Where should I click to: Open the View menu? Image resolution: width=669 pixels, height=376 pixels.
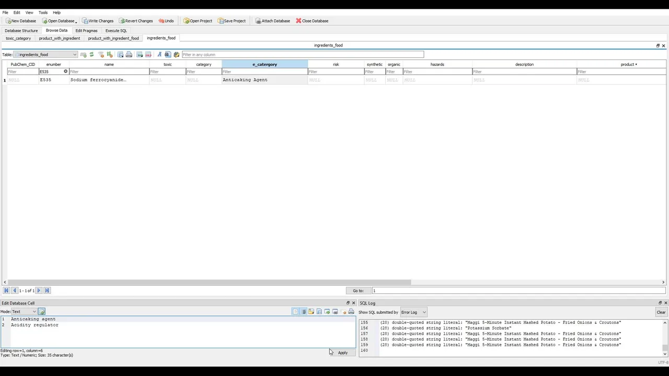(29, 13)
